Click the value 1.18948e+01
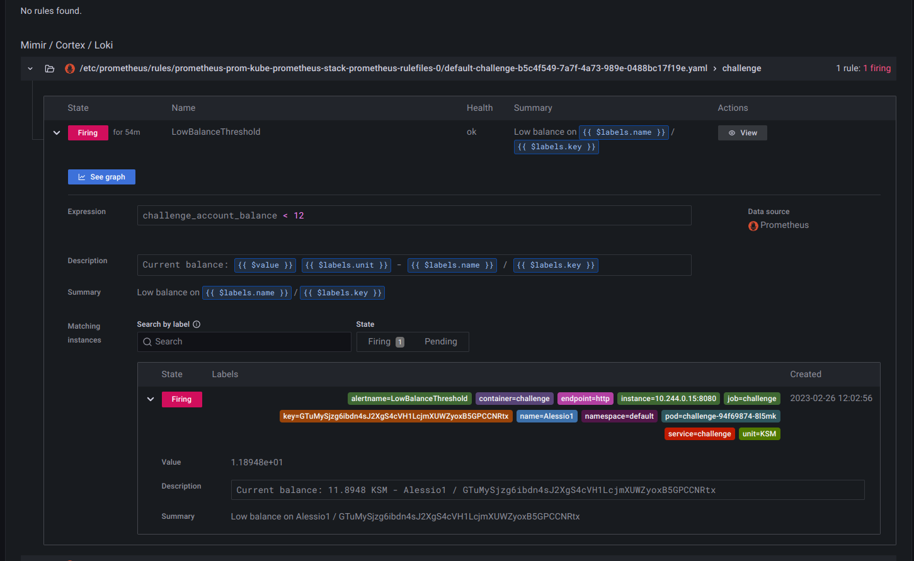 257,462
